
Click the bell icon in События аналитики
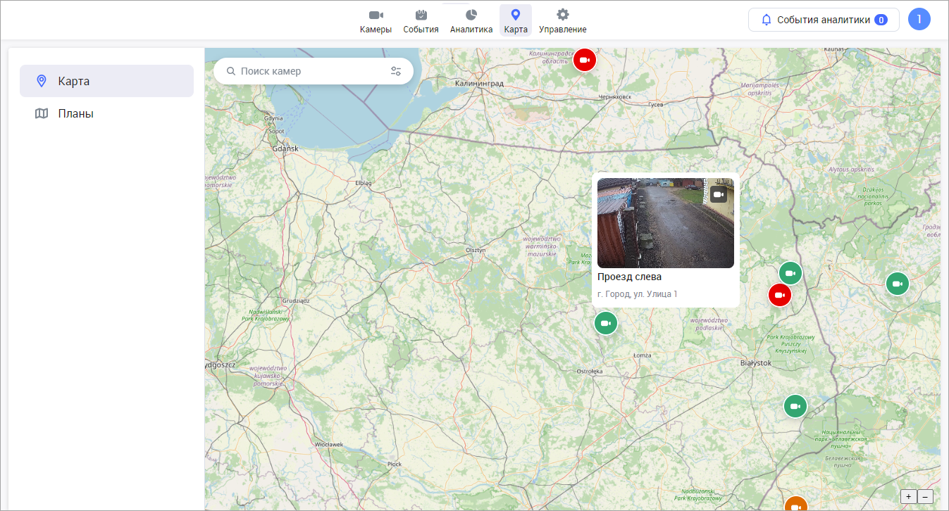(767, 20)
